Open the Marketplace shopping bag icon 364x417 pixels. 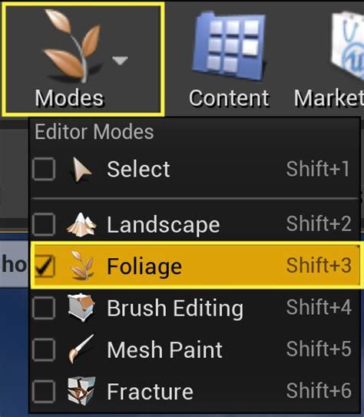pyautogui.click(x=347, y=47)
